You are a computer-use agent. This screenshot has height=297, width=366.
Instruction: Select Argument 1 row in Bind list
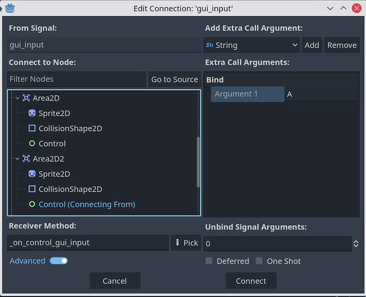pos(246,94)
